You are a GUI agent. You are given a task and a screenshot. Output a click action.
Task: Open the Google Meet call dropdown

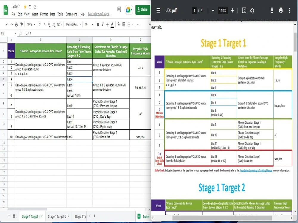(129, 10)
